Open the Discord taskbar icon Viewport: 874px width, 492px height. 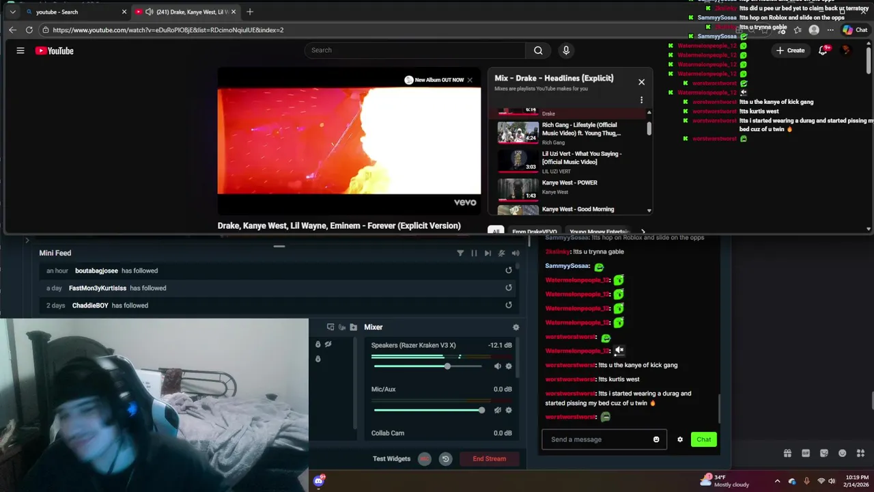point(319,481)
